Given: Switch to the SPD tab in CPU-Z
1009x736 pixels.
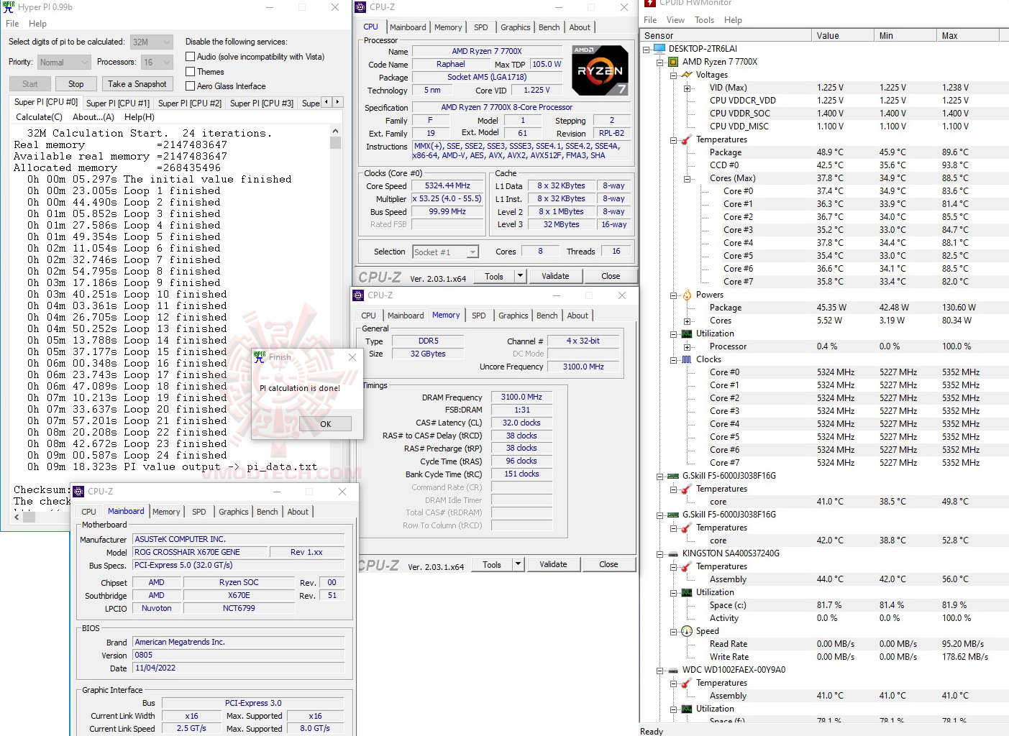Looking at the screenshot, I should (x=480, y=27).
